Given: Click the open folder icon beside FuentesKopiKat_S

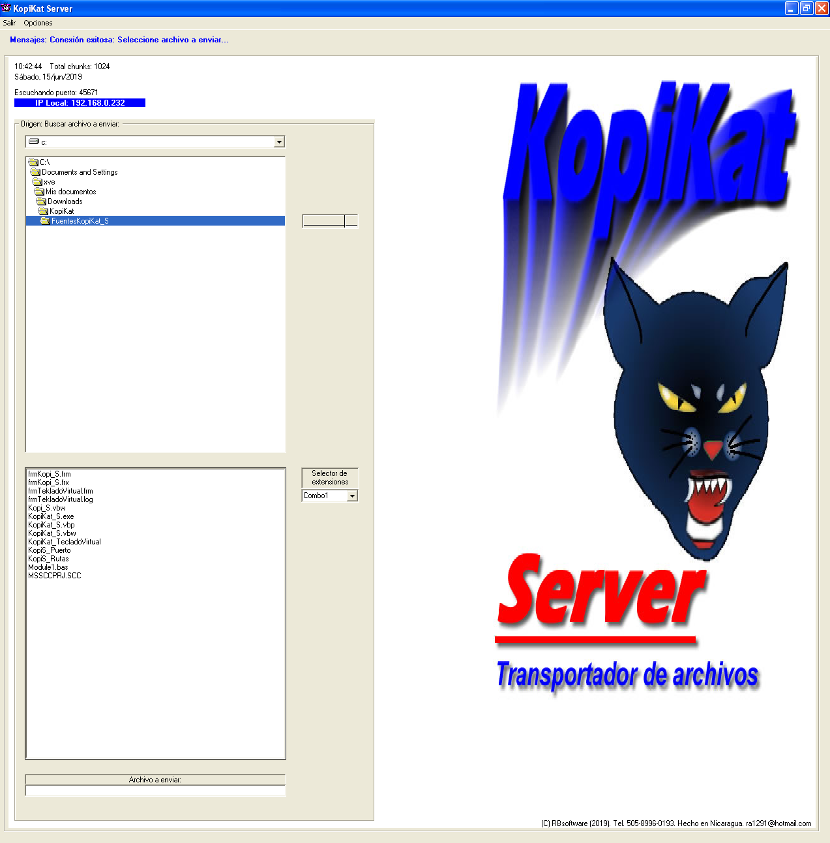Looking at the screenshot, I should pos(45,221).
